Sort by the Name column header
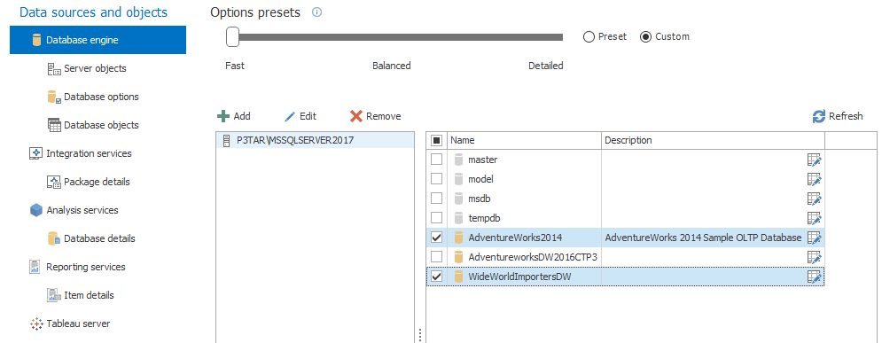 (524, 140)
